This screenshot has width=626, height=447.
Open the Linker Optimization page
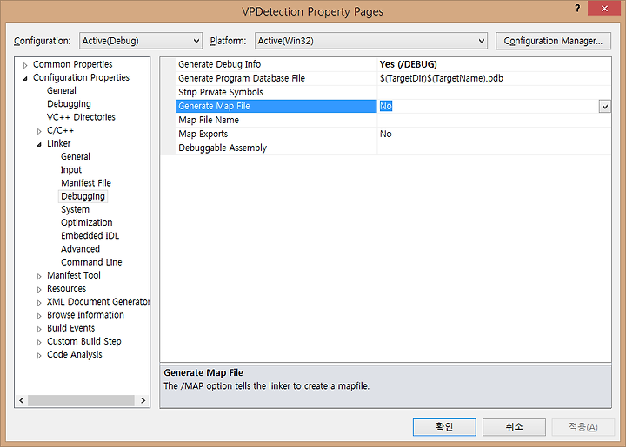point(87,222)
